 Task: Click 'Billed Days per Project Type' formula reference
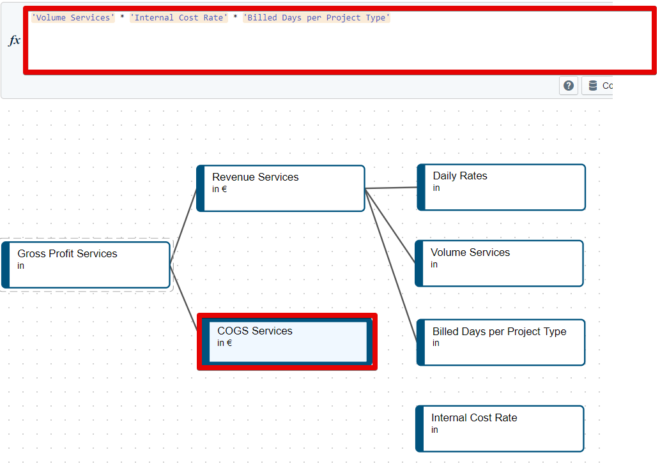click(x=316, y=18)
